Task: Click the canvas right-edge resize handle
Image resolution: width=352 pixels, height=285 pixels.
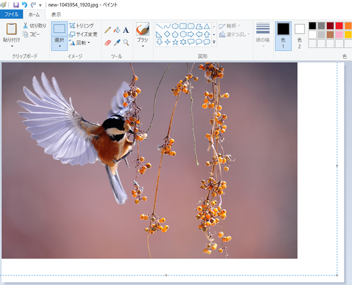Action: coord(337,165)
